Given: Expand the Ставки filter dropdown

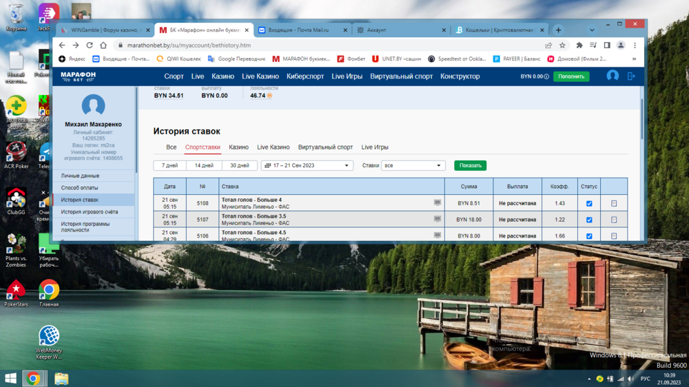Looking at the screenshot, I should (x=413, y=165).
